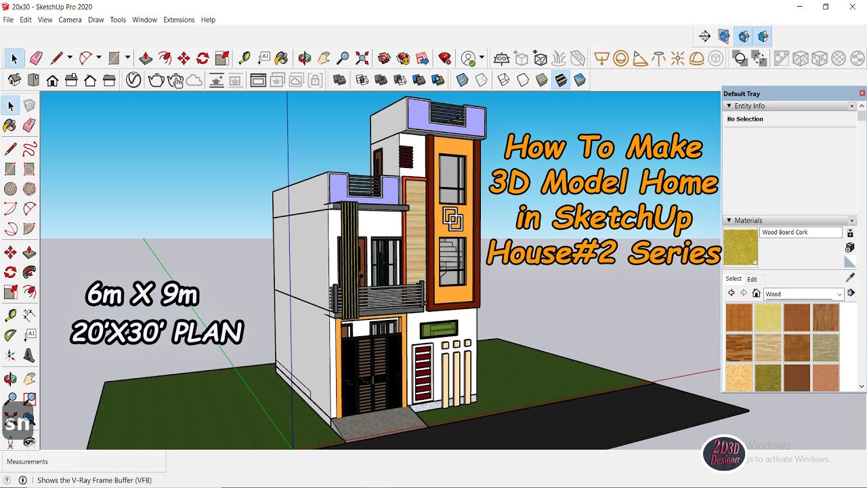Add V-Ray Dome Light
Screen dimensions: 867x488
[x=696, y=58]
